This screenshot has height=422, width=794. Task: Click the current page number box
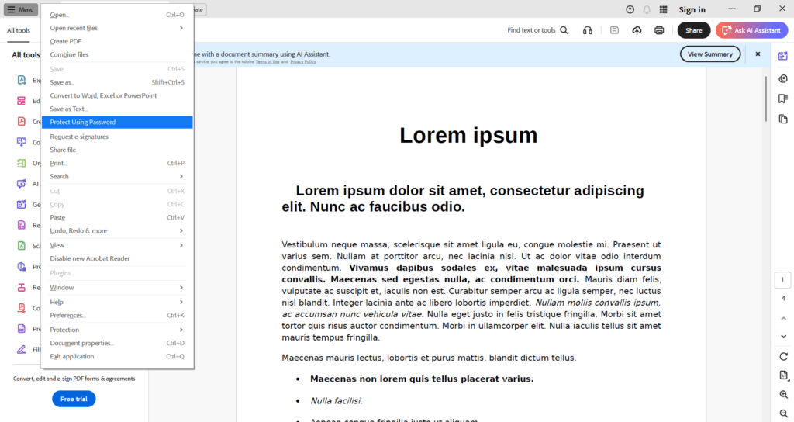pos(782,279)
